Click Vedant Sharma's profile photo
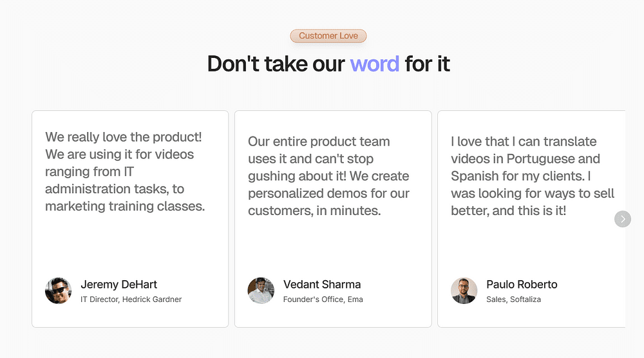644x358 pixels. tap(261, 290)
